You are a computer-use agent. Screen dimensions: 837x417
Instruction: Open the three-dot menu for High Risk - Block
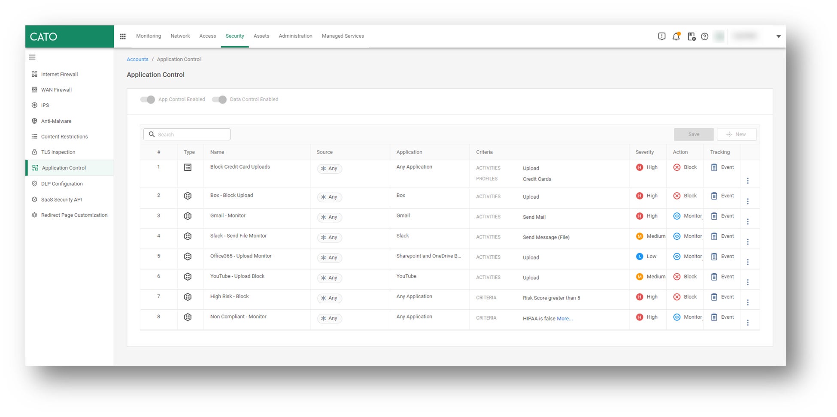[748, 302]
